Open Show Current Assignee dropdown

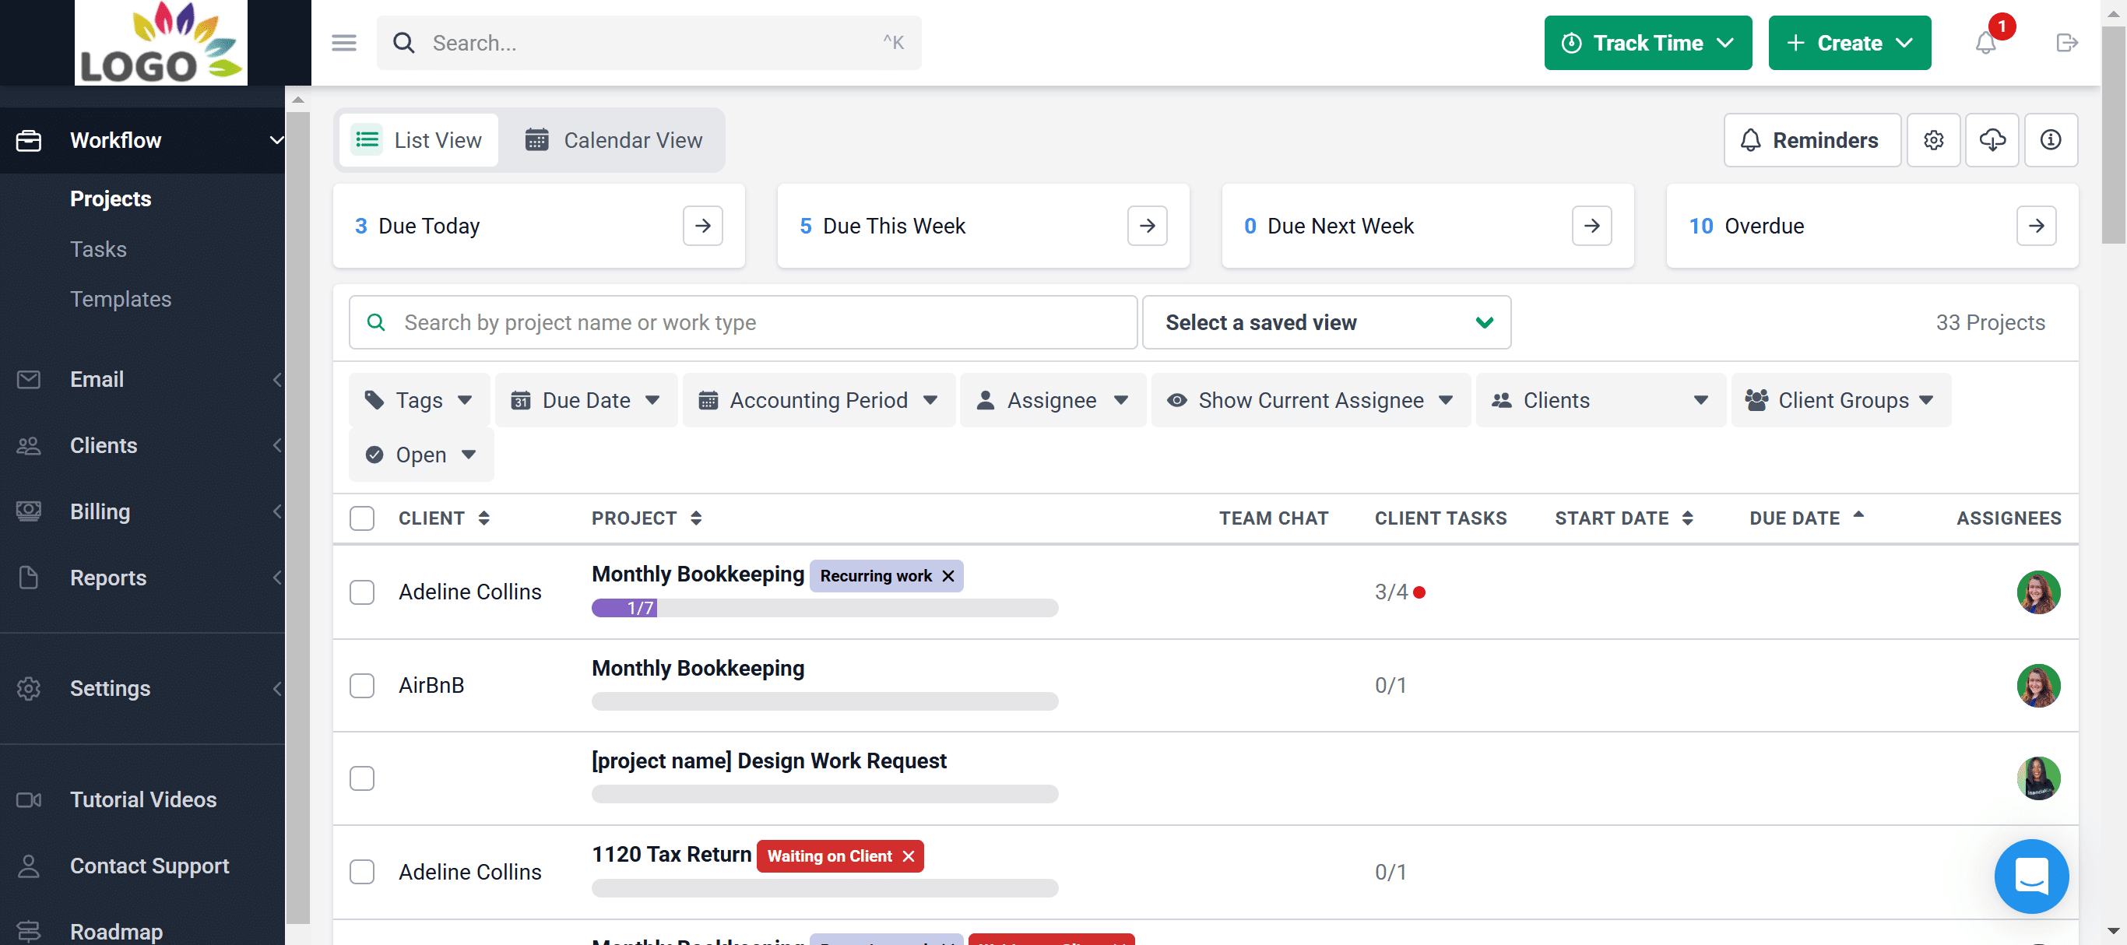tap(1310, 400)
